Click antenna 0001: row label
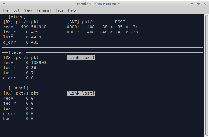This screenshot has height=137, width=209. coord(73,32)
